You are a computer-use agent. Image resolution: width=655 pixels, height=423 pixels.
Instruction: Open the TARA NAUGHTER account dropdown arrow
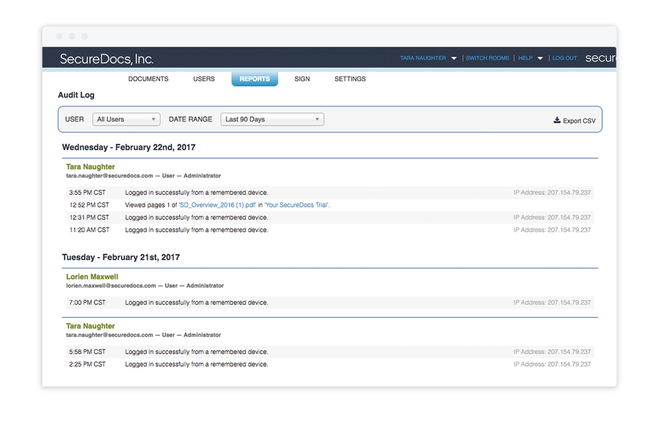[x=454, y=58]
